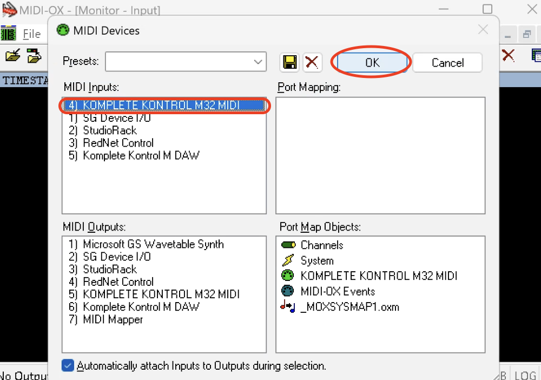Restore the inner Monitor window
This screenshot has width=541, height=380.
tap(526, 35)
